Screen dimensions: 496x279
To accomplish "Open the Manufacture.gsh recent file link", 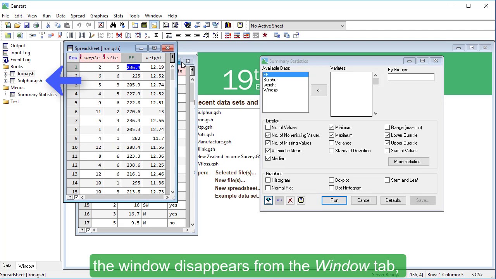I will tap(214, 142).
